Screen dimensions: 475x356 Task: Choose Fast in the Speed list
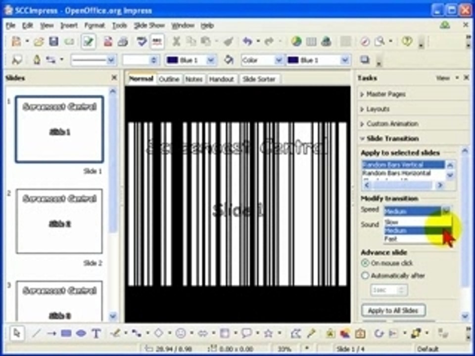418,239
